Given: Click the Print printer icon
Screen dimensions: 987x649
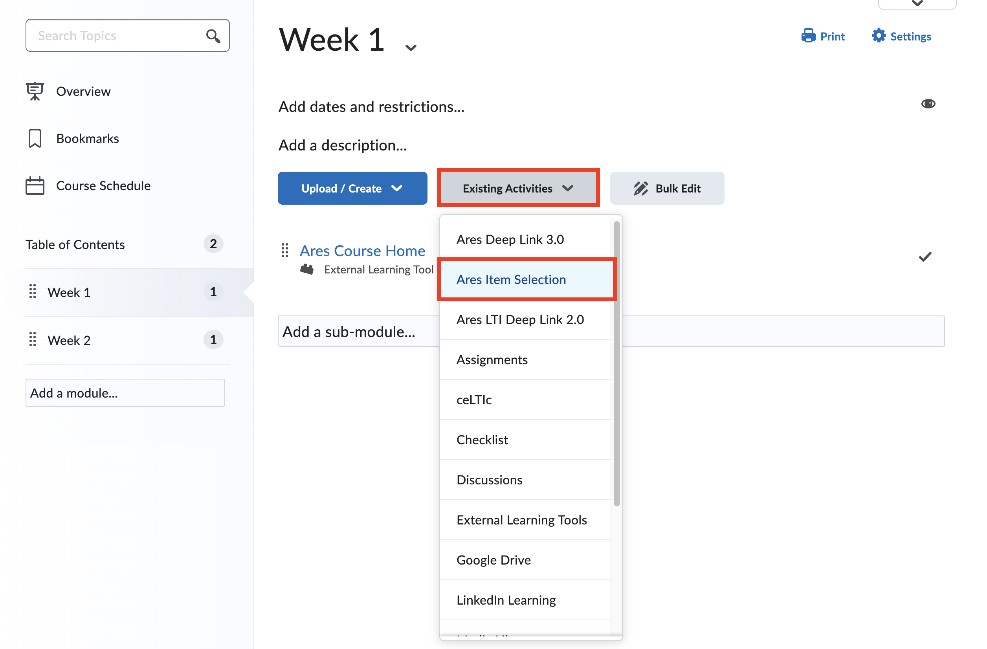Looking at the screenshot, I should (x=808, y=36).
